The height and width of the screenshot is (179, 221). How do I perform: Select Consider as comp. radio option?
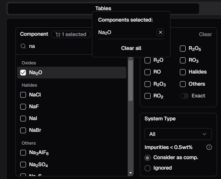(x=147, y=157)
